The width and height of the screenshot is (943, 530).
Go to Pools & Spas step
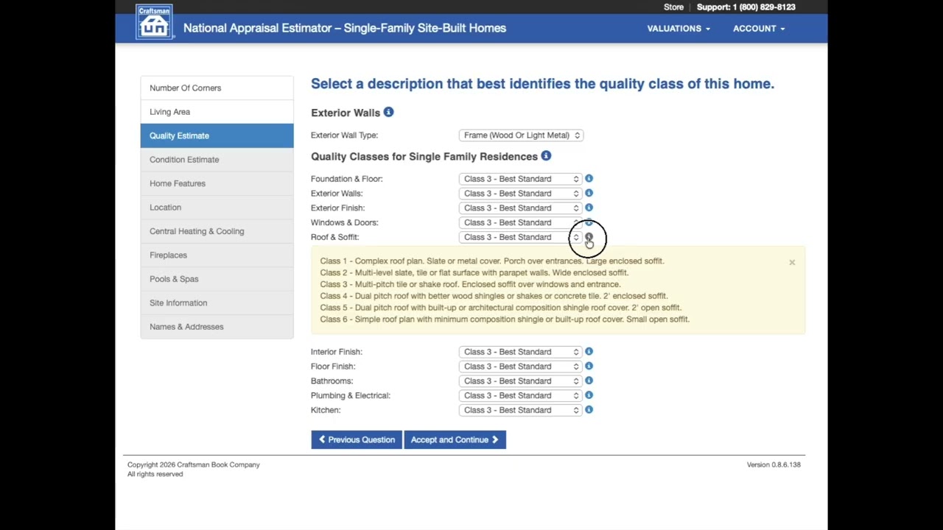(x=217, y=279)
